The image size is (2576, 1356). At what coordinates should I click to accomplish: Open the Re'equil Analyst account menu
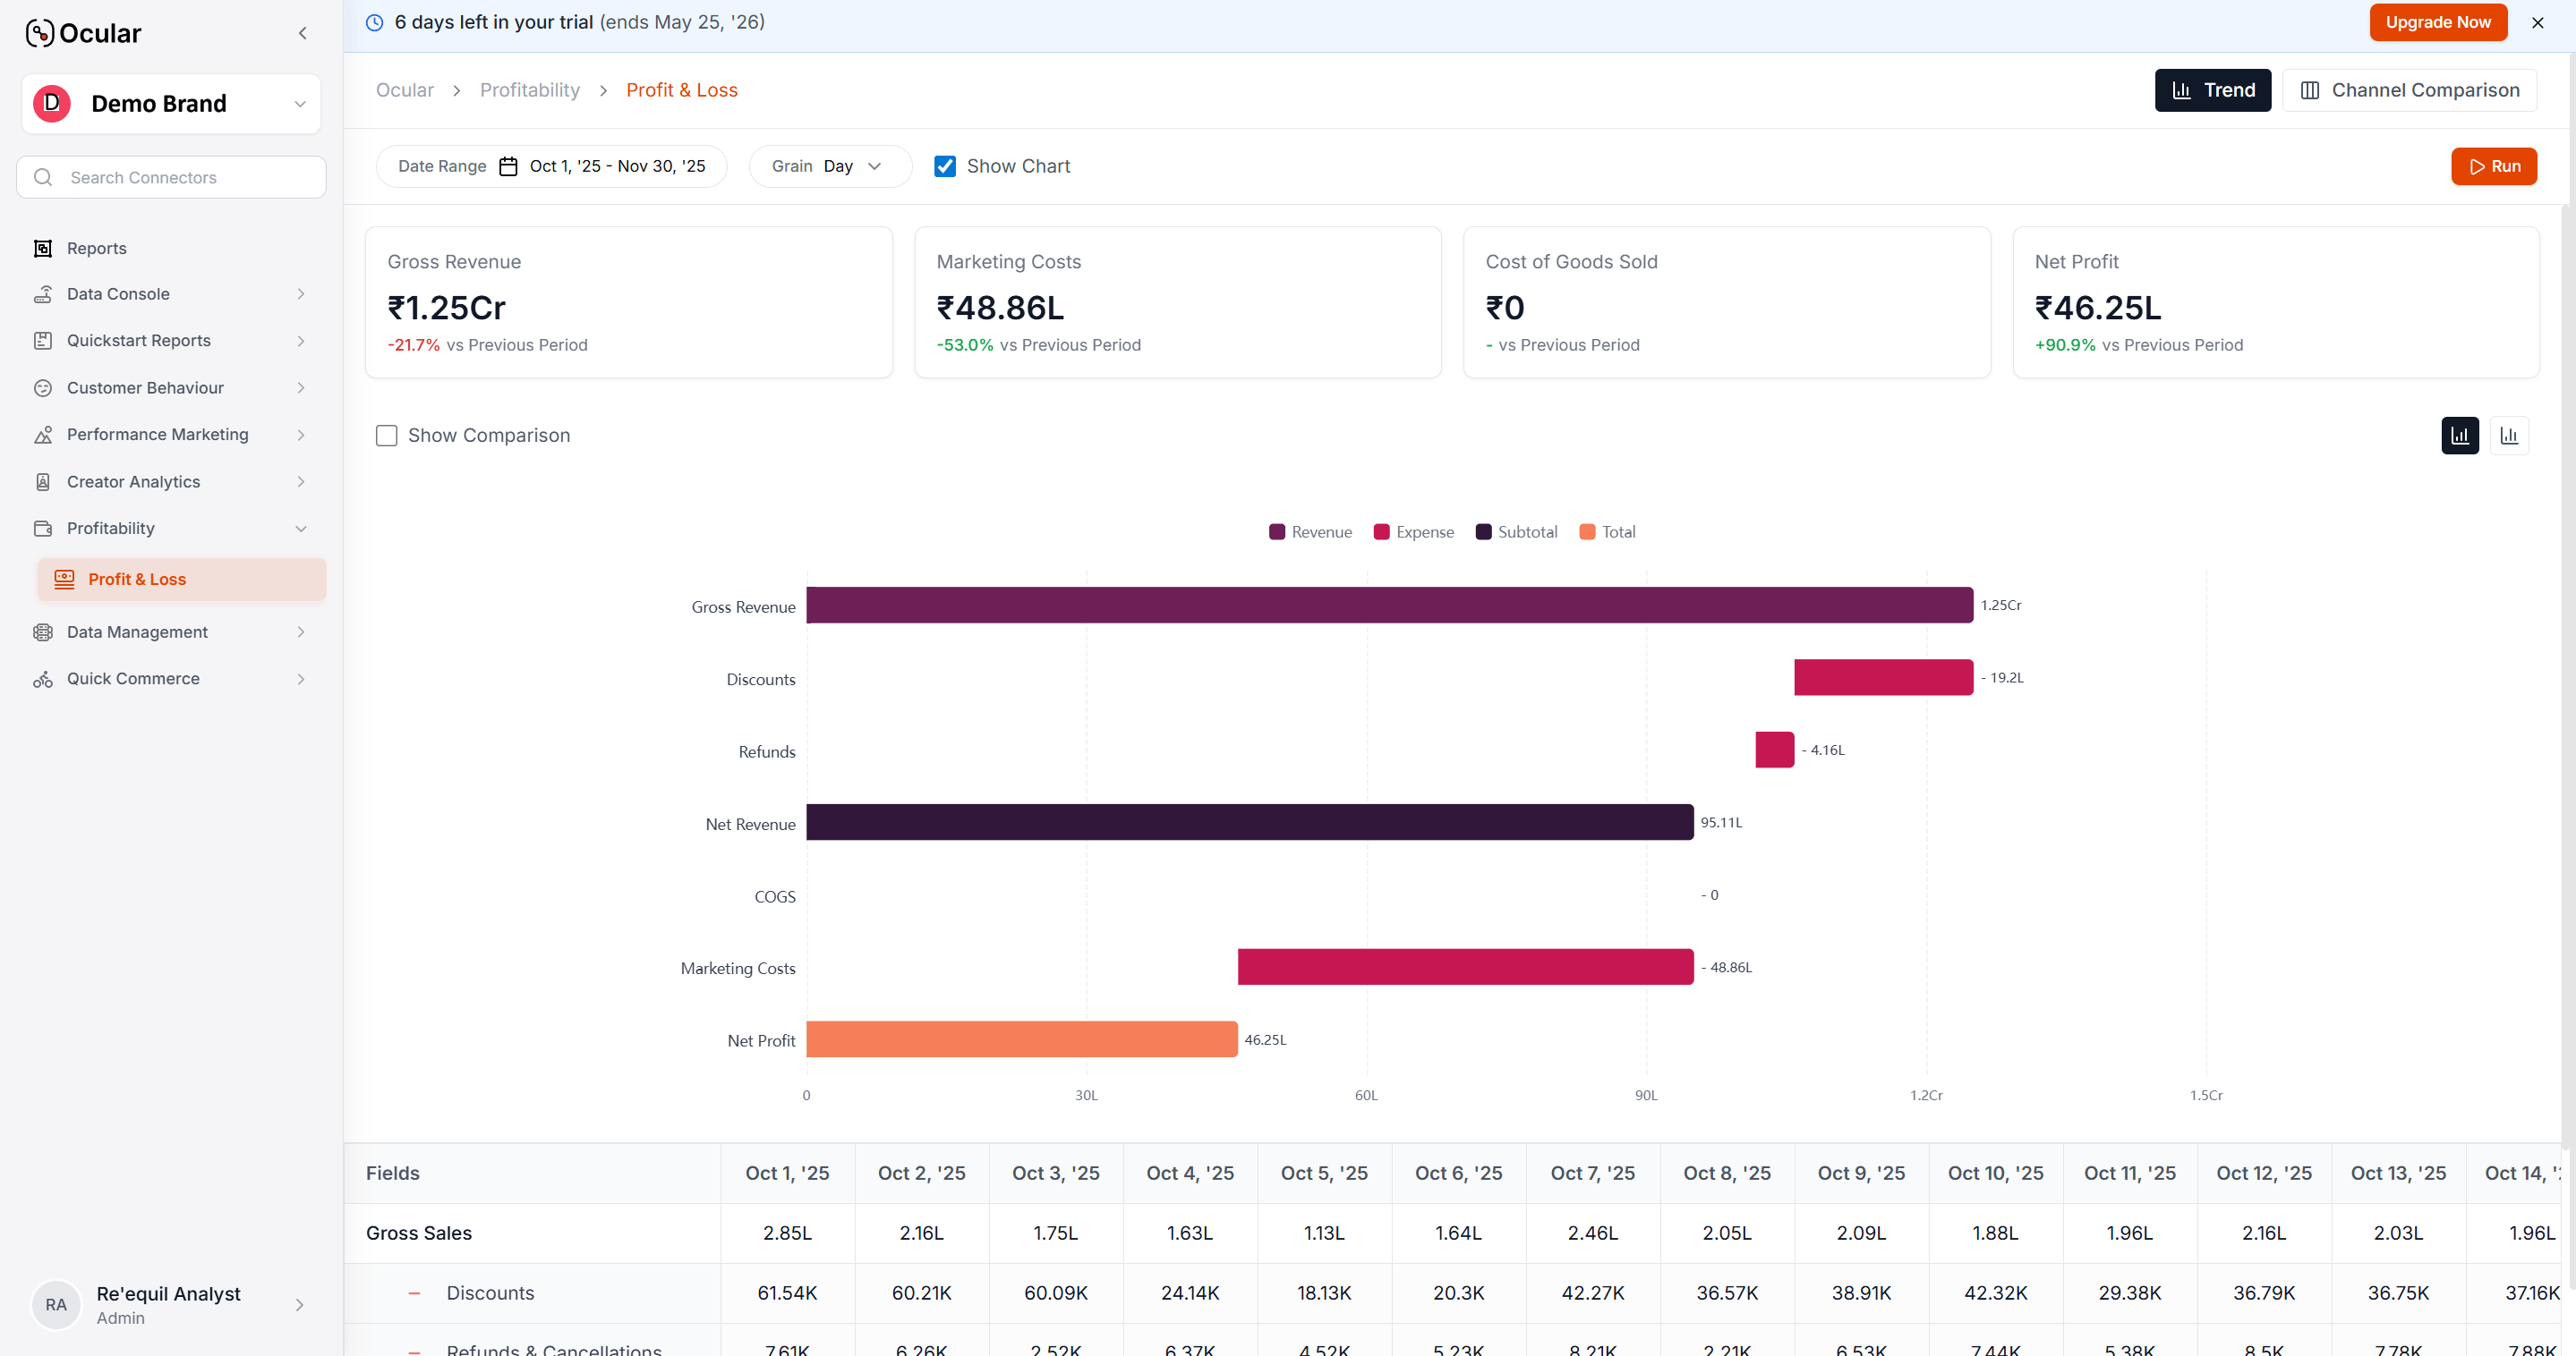[x=172, y=1304]
